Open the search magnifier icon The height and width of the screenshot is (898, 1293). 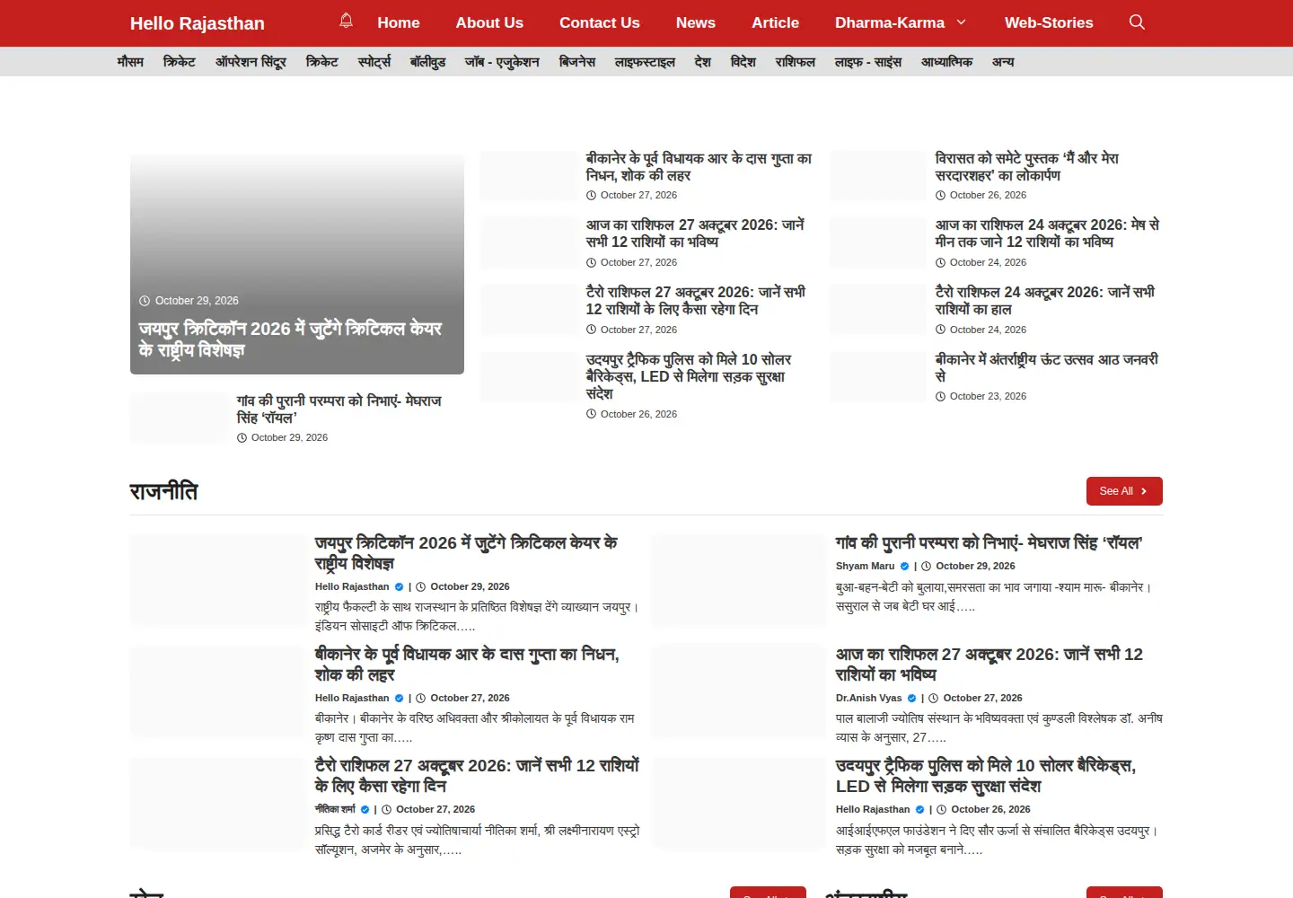click(1137, 22)
